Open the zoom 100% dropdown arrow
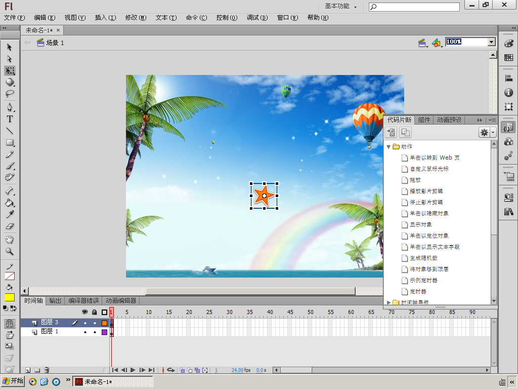Viewport: 518px width, 389px height. coord(492,42)
